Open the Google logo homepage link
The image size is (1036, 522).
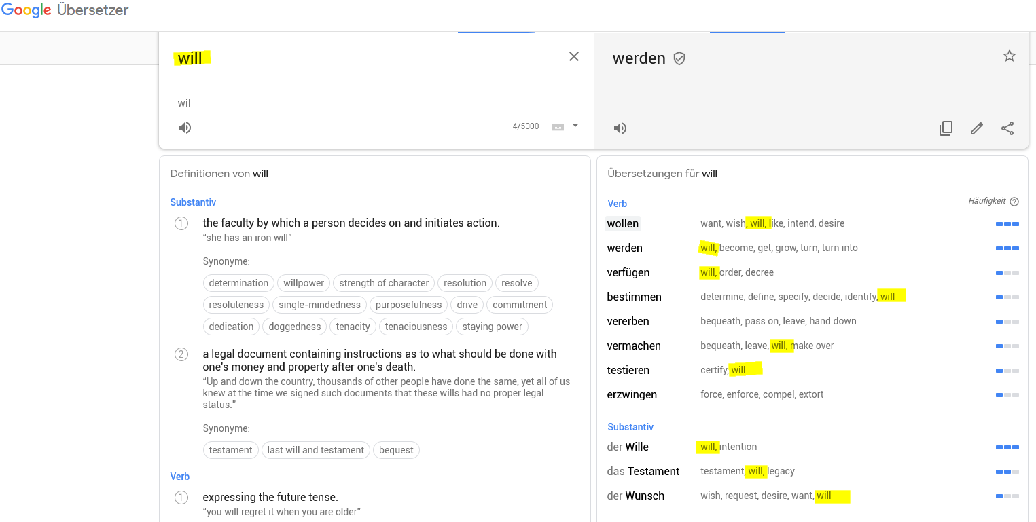pyautogui.click(x=26, y=11)
